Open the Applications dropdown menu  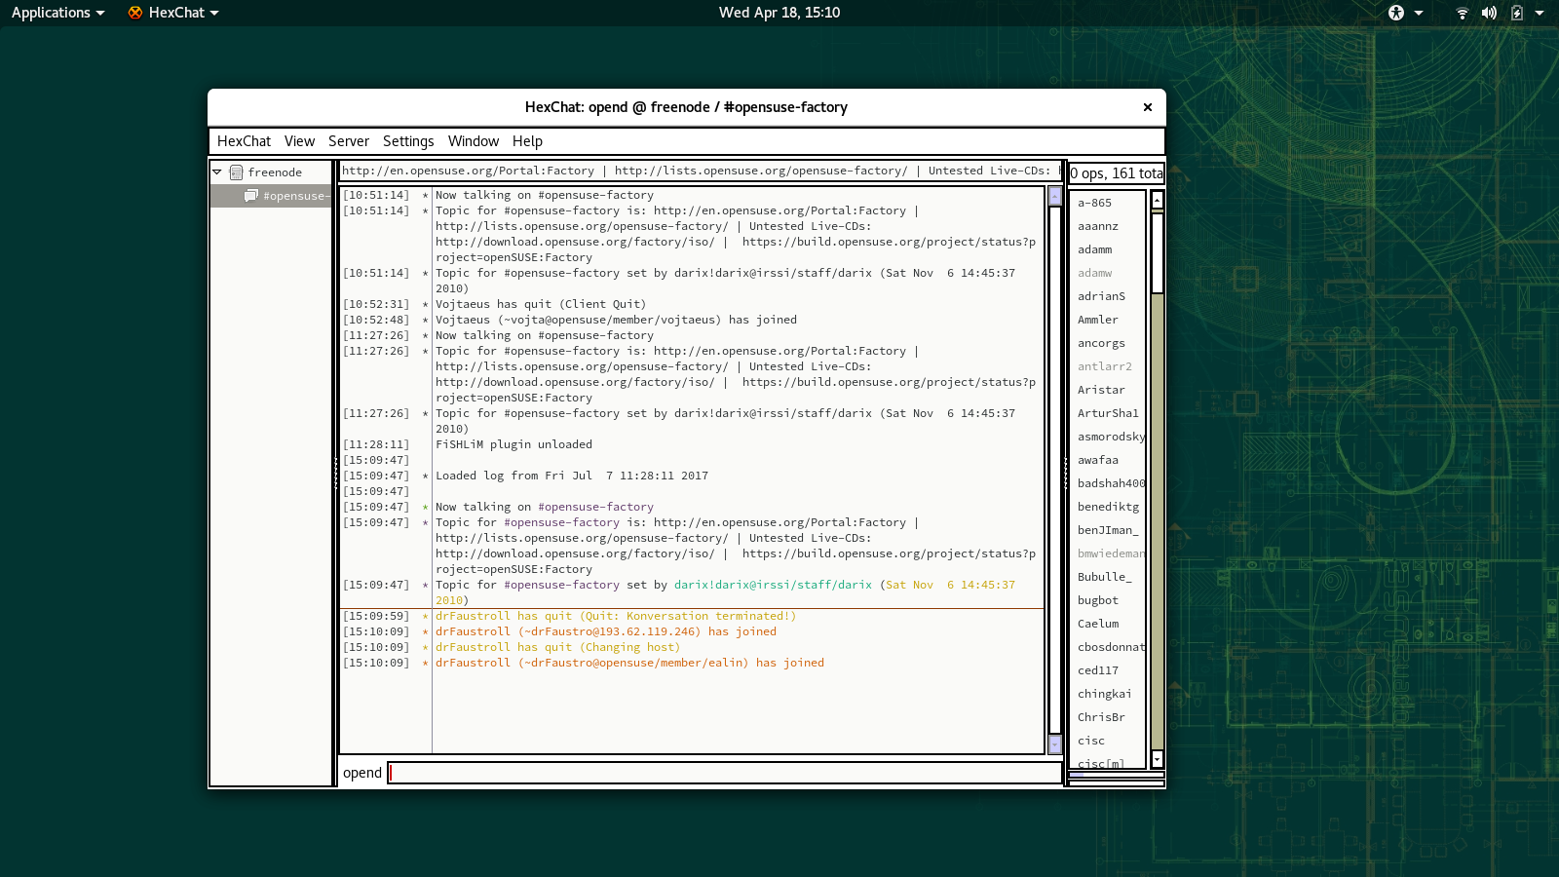[57, 13]
